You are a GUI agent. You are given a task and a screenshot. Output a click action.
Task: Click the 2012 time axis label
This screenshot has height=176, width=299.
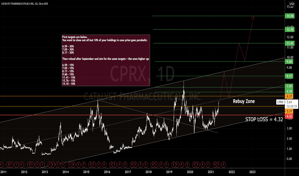[24, 172]
